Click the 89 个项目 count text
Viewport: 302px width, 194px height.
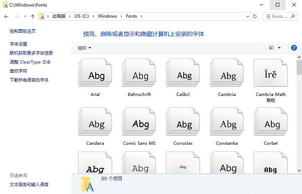click(x=112, y=178)
